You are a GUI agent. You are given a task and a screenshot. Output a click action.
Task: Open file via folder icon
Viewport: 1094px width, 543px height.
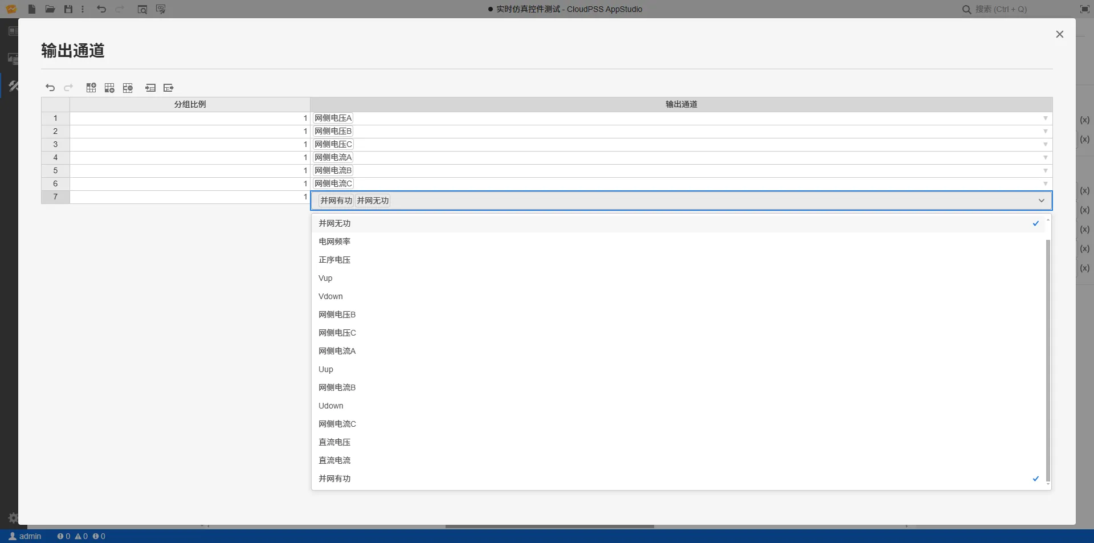pyautogui.click(x=50, y=9)
